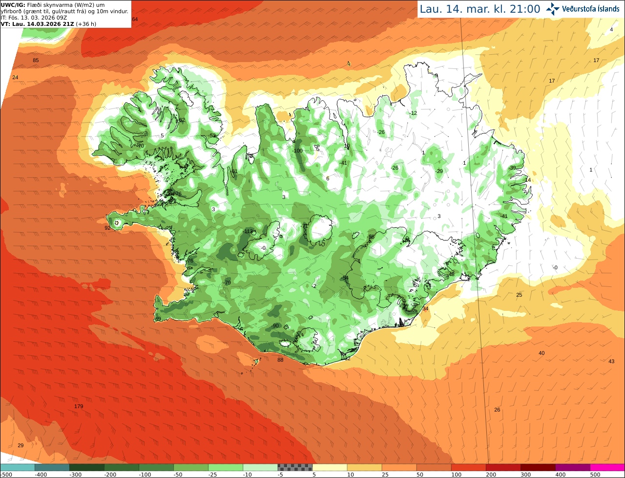Click the 25 to 50 orange legend swatch
625x478 pixels.
[399, 467]
